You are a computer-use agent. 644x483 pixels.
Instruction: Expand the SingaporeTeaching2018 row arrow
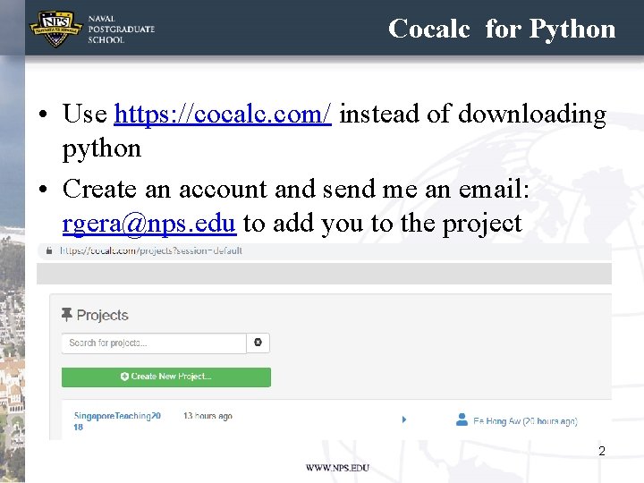click(x=404, y=419)
